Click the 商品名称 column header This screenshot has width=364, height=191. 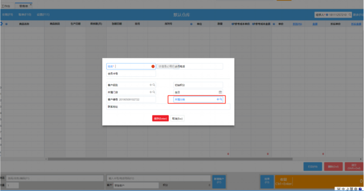24,24
